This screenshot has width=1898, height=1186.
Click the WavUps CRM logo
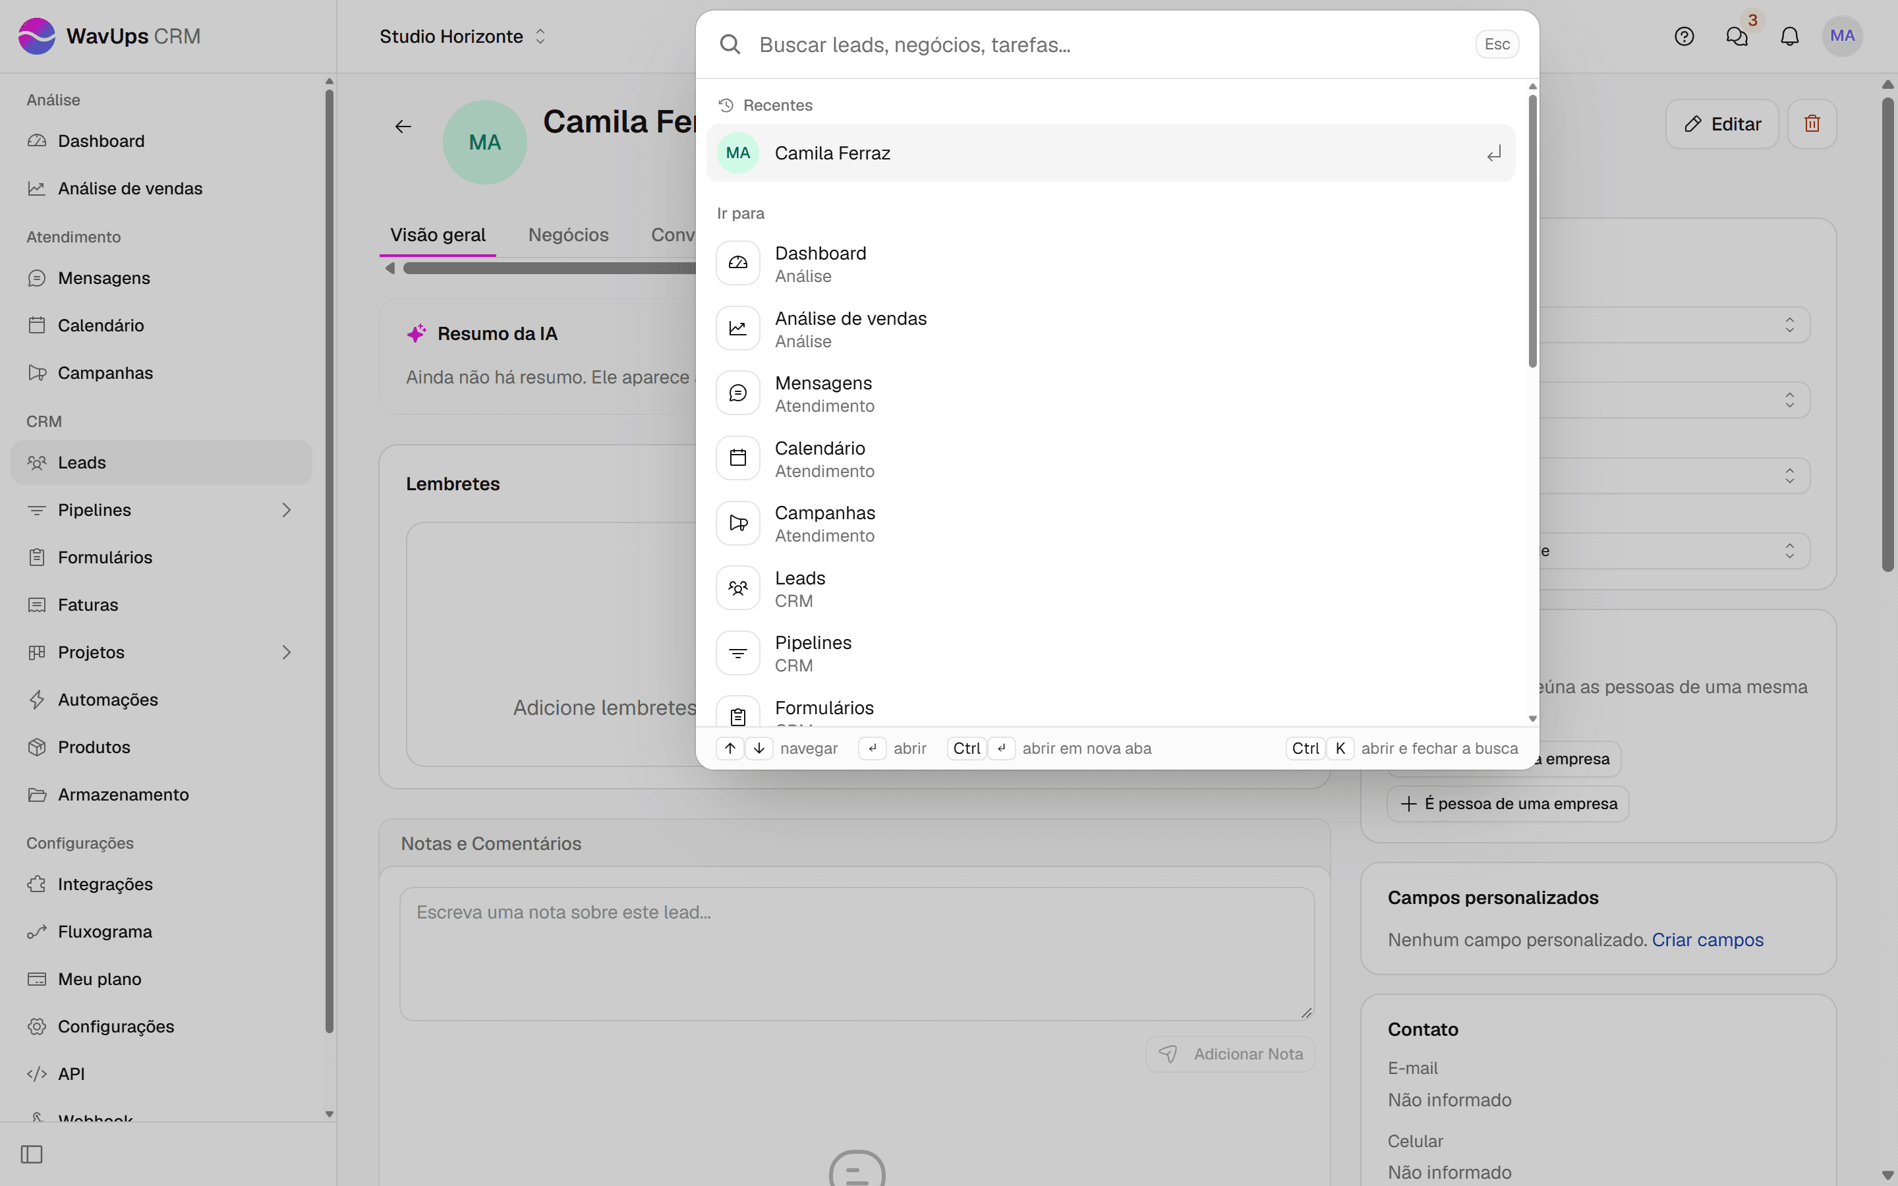110,36
